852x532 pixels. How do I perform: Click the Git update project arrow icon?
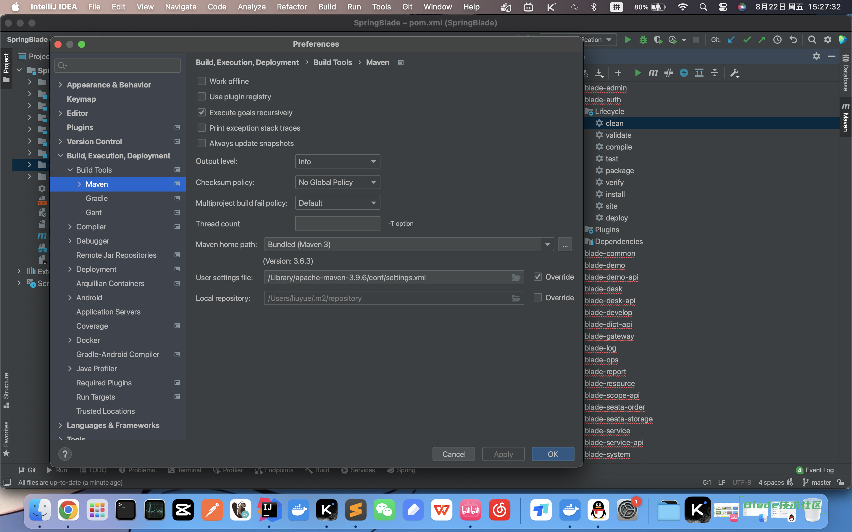tap(731, 40)
